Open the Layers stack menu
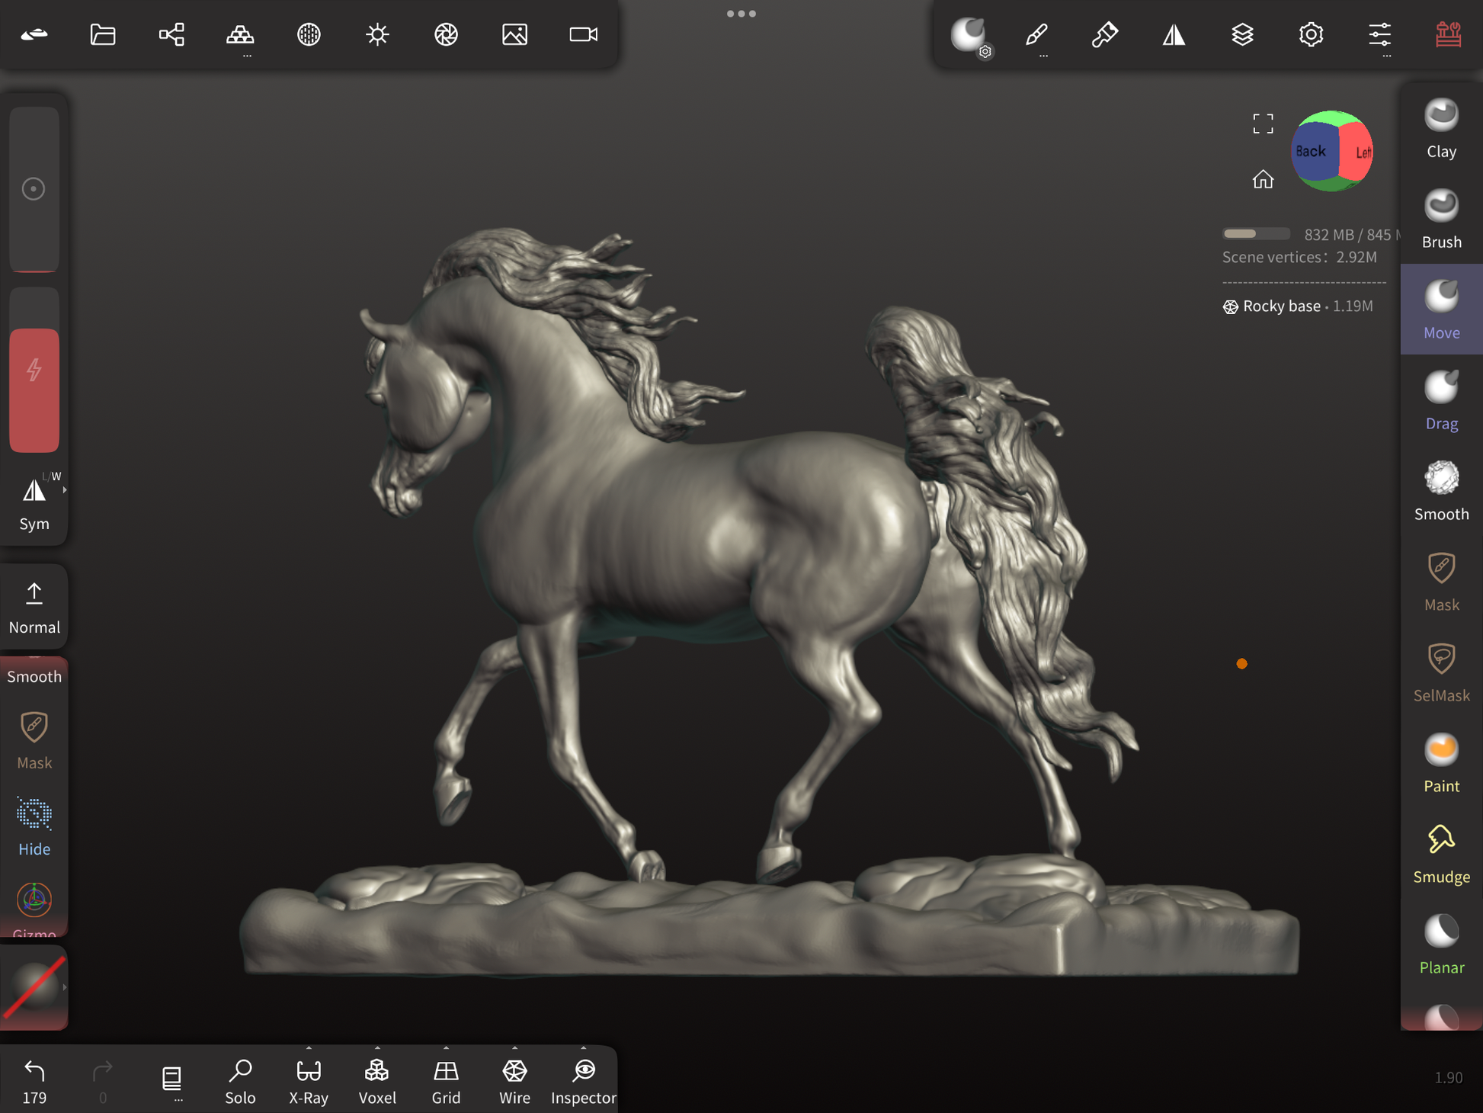1483x1113 pixels. (x=1242, y=34)
